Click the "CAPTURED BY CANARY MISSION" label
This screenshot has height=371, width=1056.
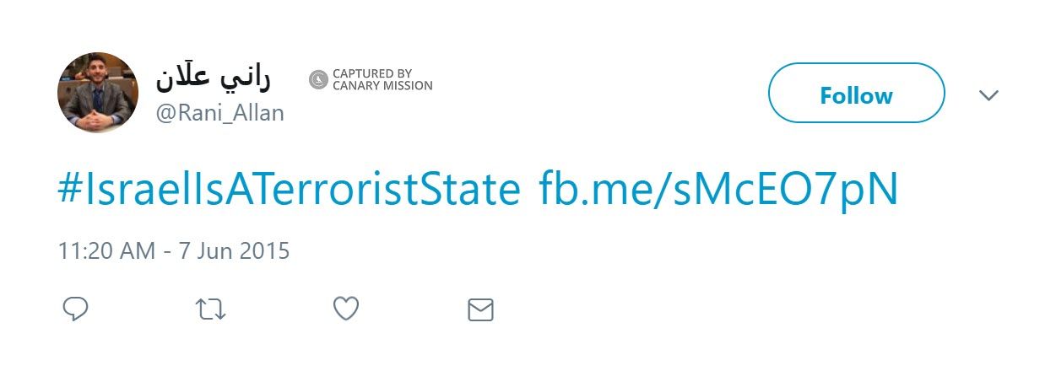click(382, 80)
